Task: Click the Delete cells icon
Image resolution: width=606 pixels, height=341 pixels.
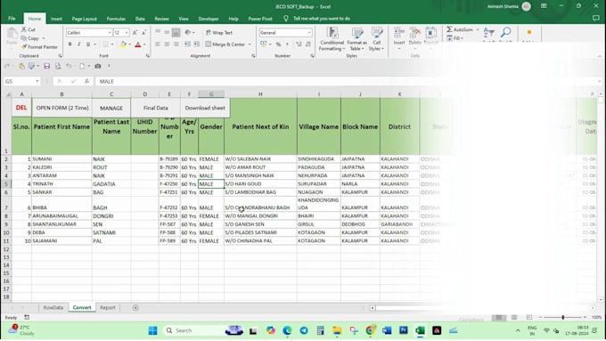Action: tap(414, 33)
